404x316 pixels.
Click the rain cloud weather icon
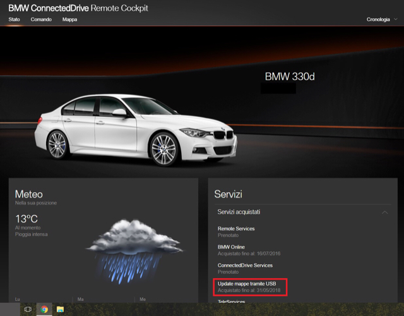(134, 251)
